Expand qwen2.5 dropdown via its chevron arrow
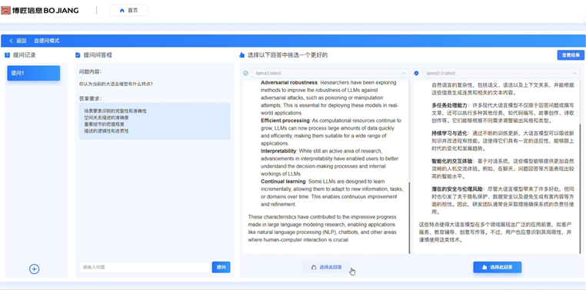The width and height of the screenshot is (586, 290). pos(574,74)
